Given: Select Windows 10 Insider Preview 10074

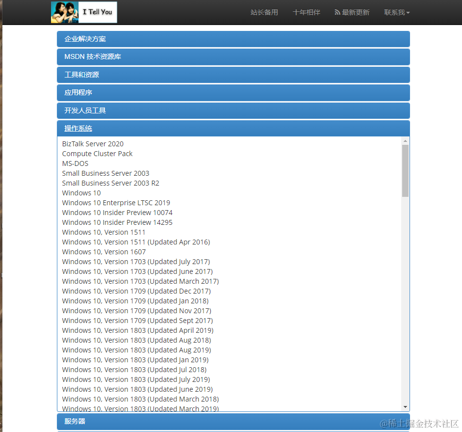Looking at the screenshot, I should (x=117, y=213).
